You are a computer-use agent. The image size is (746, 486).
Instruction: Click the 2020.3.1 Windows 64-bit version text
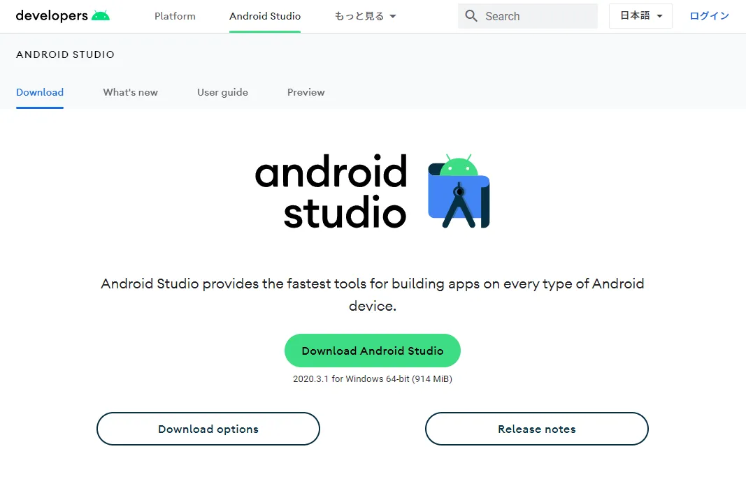click(372, 379)
